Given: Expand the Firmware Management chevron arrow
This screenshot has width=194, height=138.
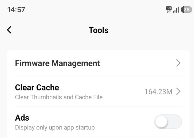Looking at the screenshot, I should [178, 63].
